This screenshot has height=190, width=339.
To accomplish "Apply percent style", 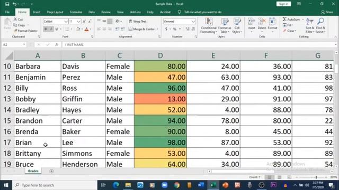I will 174,29.
